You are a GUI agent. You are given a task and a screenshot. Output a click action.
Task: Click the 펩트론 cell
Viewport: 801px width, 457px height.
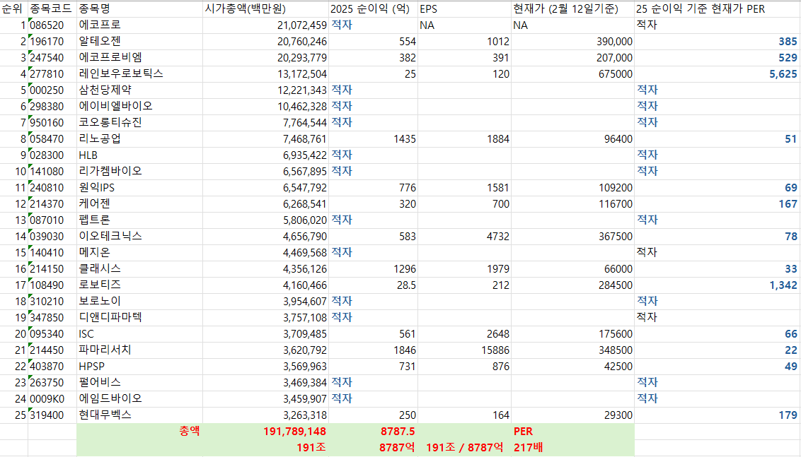(139, 220)
